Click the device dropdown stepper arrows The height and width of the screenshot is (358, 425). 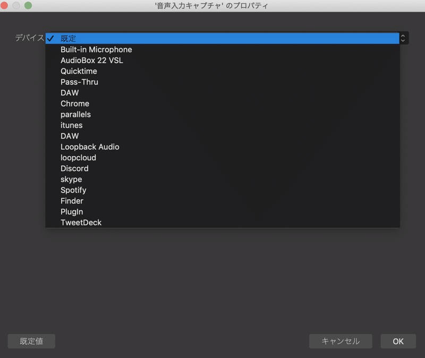[403, 38]
